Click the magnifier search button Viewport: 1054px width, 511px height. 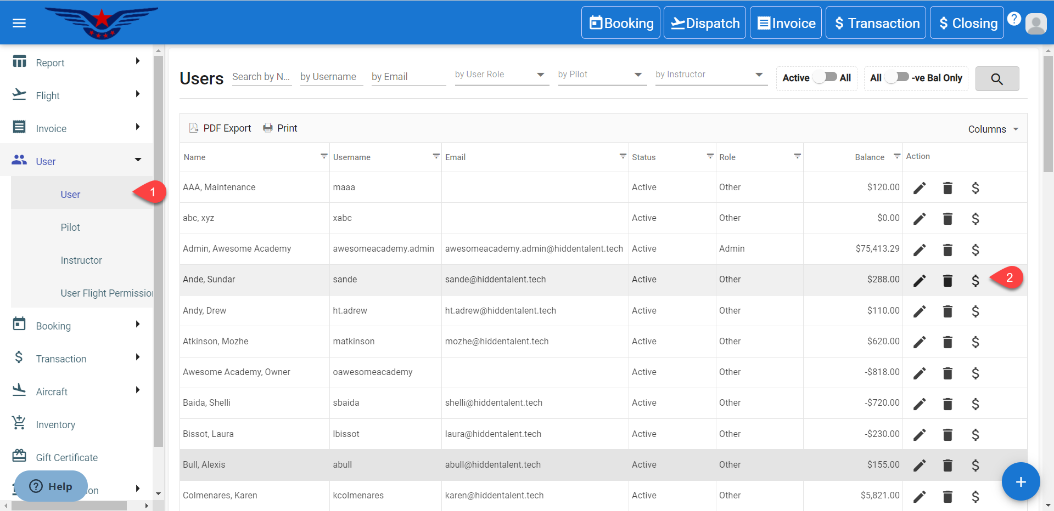997,79
